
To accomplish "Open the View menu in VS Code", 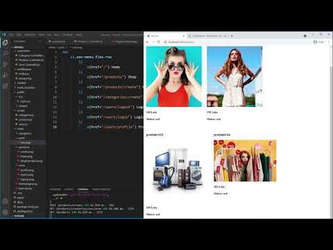I will (42, 35).
